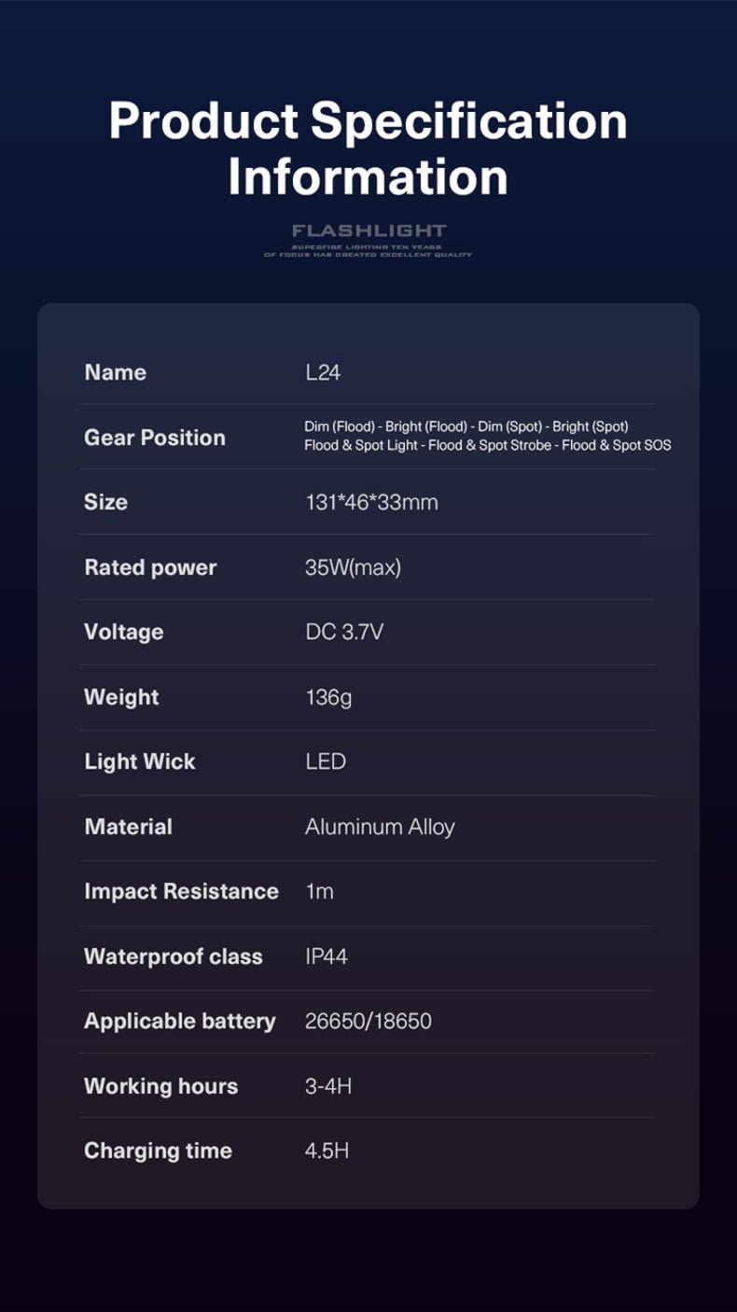
Task: Select the Aluminum Alloy material value
Action: coord(380,827)
